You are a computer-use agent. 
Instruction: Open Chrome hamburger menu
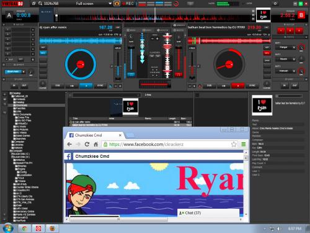[x=244, y=144]
